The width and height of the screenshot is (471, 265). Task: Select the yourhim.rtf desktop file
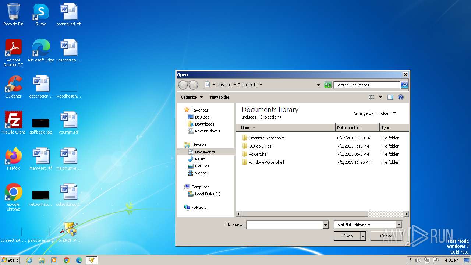68,123
